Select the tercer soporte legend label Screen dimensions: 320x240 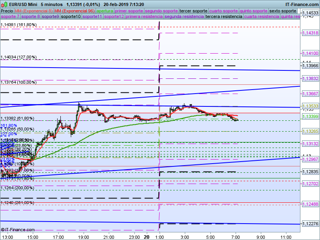(x=193, y=11)
